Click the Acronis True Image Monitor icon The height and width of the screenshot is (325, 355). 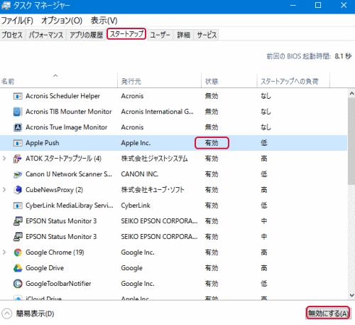tap(18, 127)
